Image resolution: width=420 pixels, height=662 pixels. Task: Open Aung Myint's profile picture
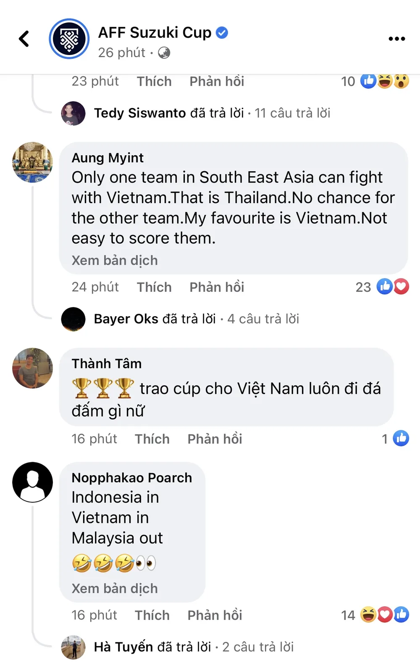pyautogui.click(x=33, y=162)
